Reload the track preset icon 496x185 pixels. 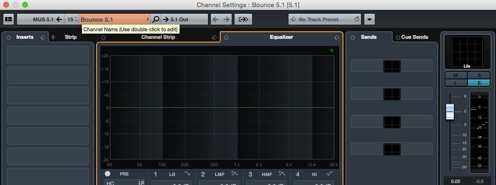357,19
